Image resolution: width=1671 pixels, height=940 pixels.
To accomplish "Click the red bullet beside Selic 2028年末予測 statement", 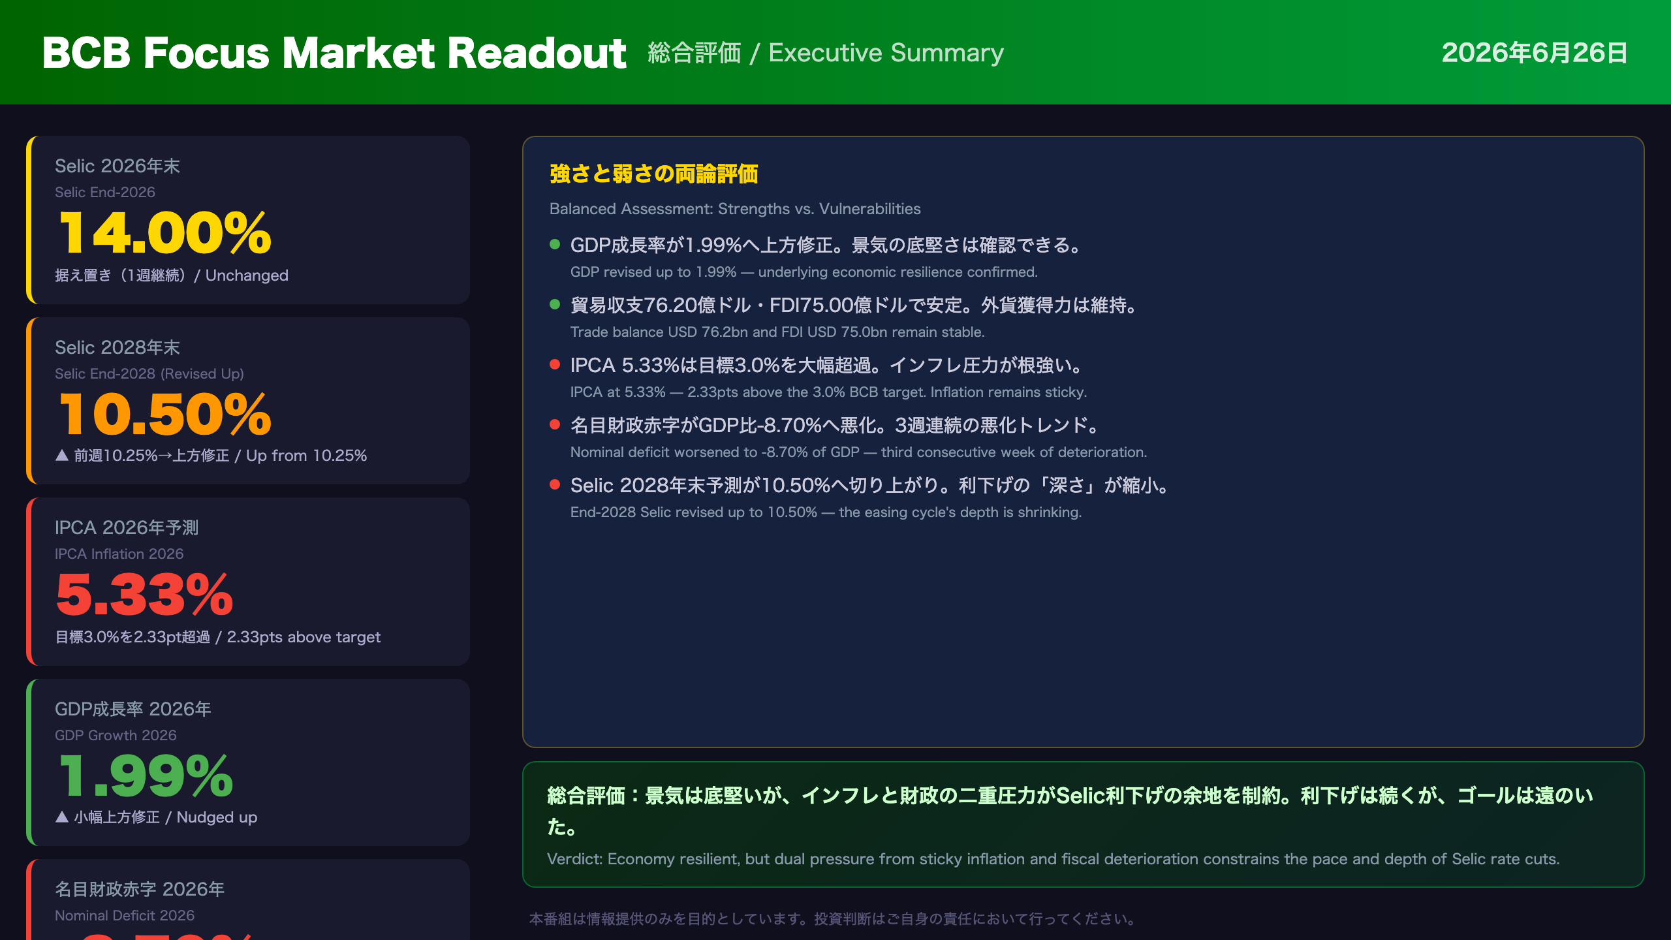I will [555, 484].
